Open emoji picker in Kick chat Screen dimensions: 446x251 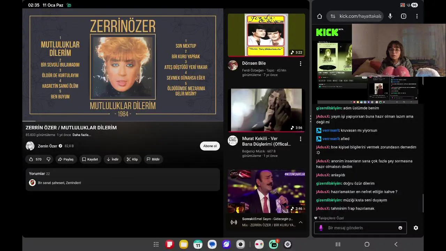point(400,228)
